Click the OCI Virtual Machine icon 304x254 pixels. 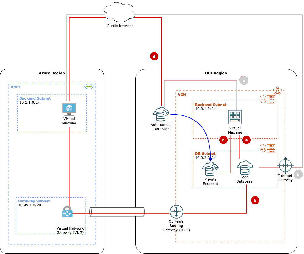pyautogui.click(x=235, y=117)
